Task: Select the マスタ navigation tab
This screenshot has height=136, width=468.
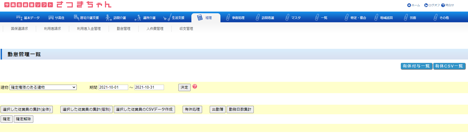Action: (x=293, y=18)
